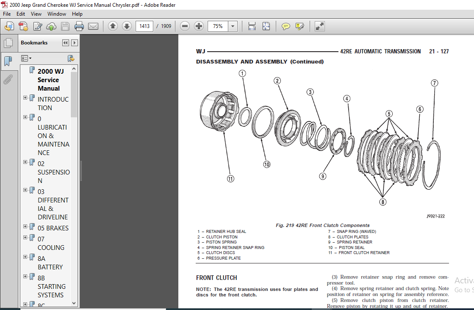Go to previous page arrow

click(x=113, y=26)
